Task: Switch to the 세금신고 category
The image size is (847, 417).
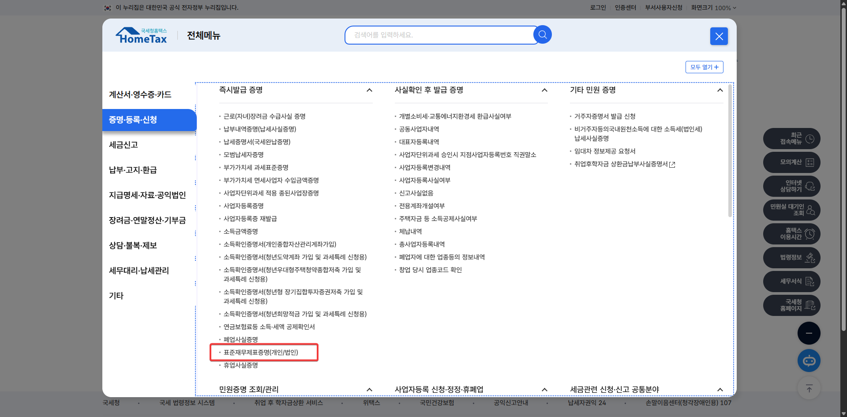Action: [x=124, y=145]
